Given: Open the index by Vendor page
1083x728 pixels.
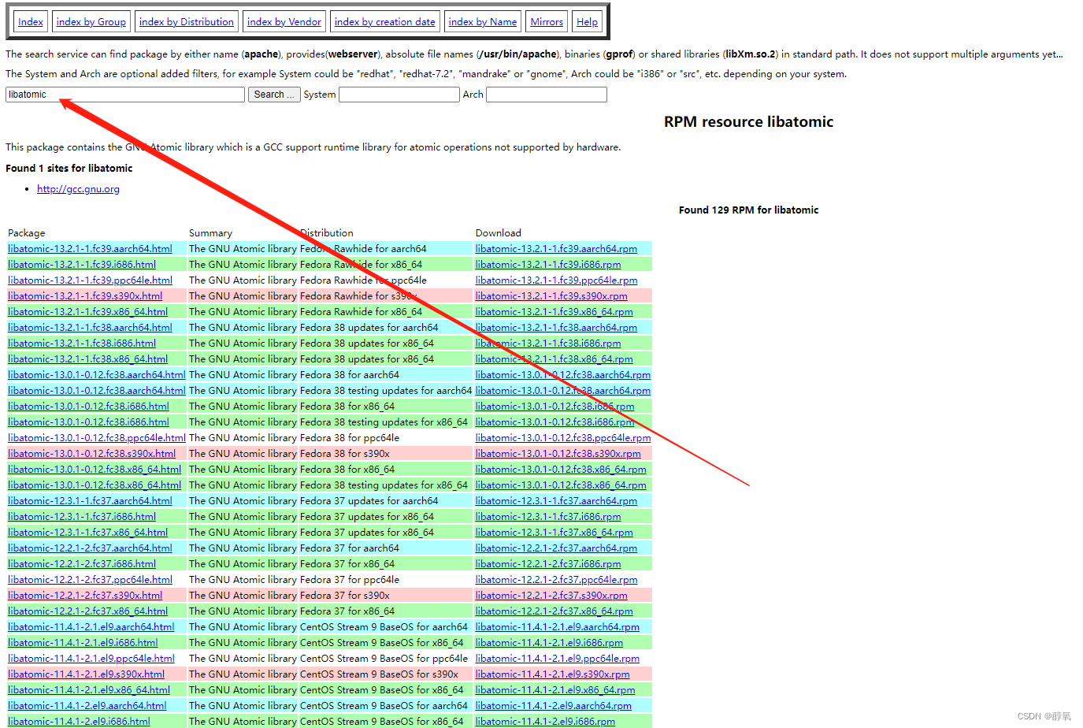Looking at the screenshot, I should tap(284, 21).
